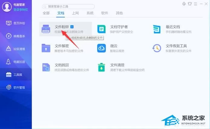Viewport: 210px width, 129px height.
Task: Open the 文件粉碎 tool title
Action: pos(62,27)
